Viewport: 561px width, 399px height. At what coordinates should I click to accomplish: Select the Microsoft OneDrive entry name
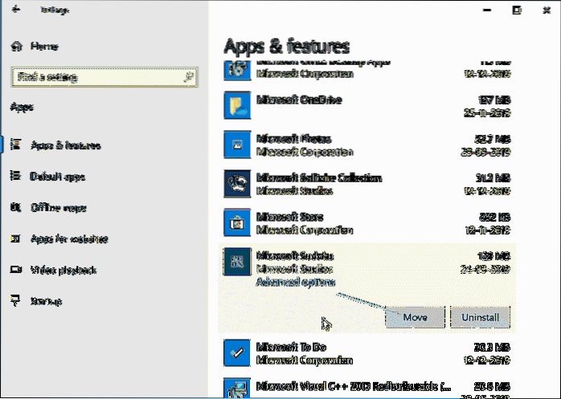pyautogui.click(x=299, y=100)
